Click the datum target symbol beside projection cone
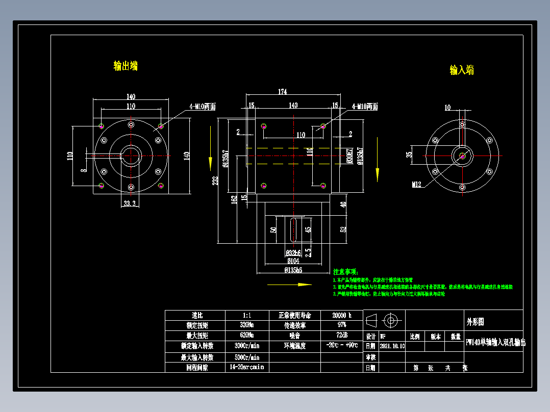This screenshot has width=550, height=412. click(x=391, y=321)
